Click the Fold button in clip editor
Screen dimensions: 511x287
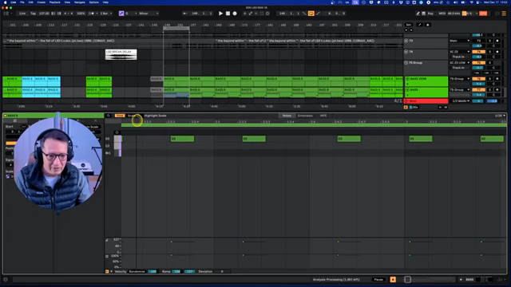pos(120,116)
